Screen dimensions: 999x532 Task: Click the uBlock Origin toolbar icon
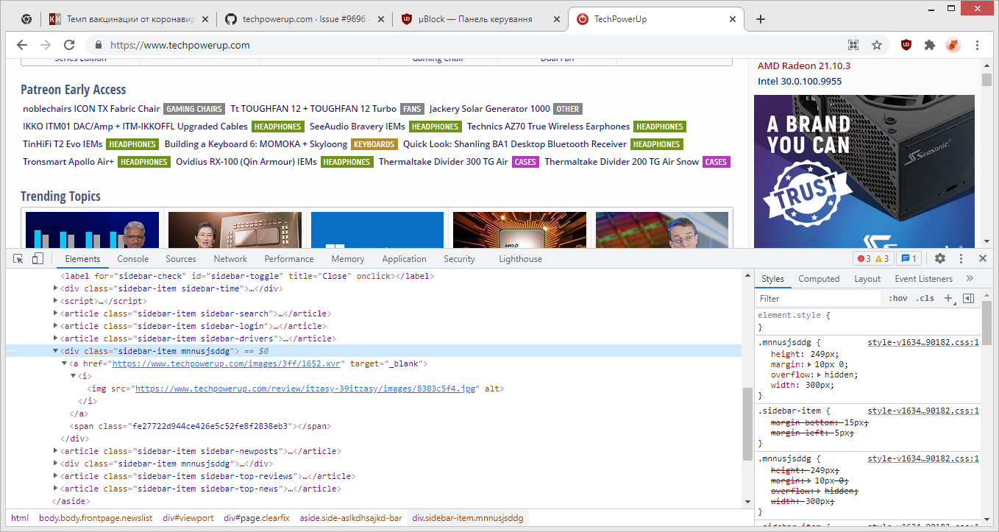[906, 45]
